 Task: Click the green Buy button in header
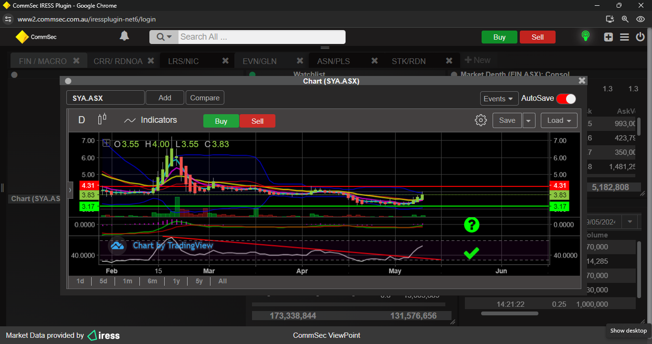point(499,37)
